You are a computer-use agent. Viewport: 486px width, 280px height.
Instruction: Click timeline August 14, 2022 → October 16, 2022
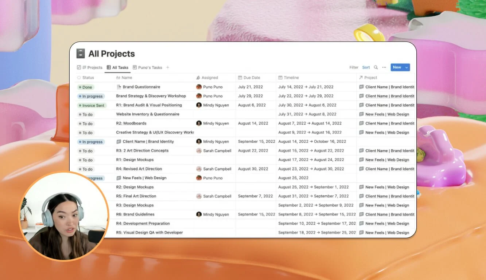pos(312,142)
